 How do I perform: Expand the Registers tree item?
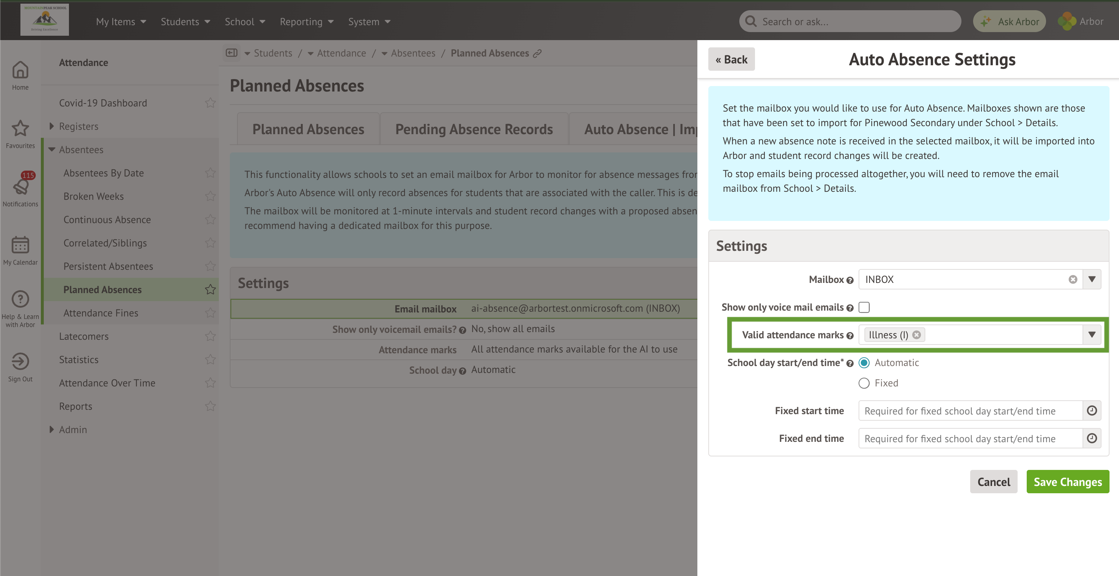[52, 126]
